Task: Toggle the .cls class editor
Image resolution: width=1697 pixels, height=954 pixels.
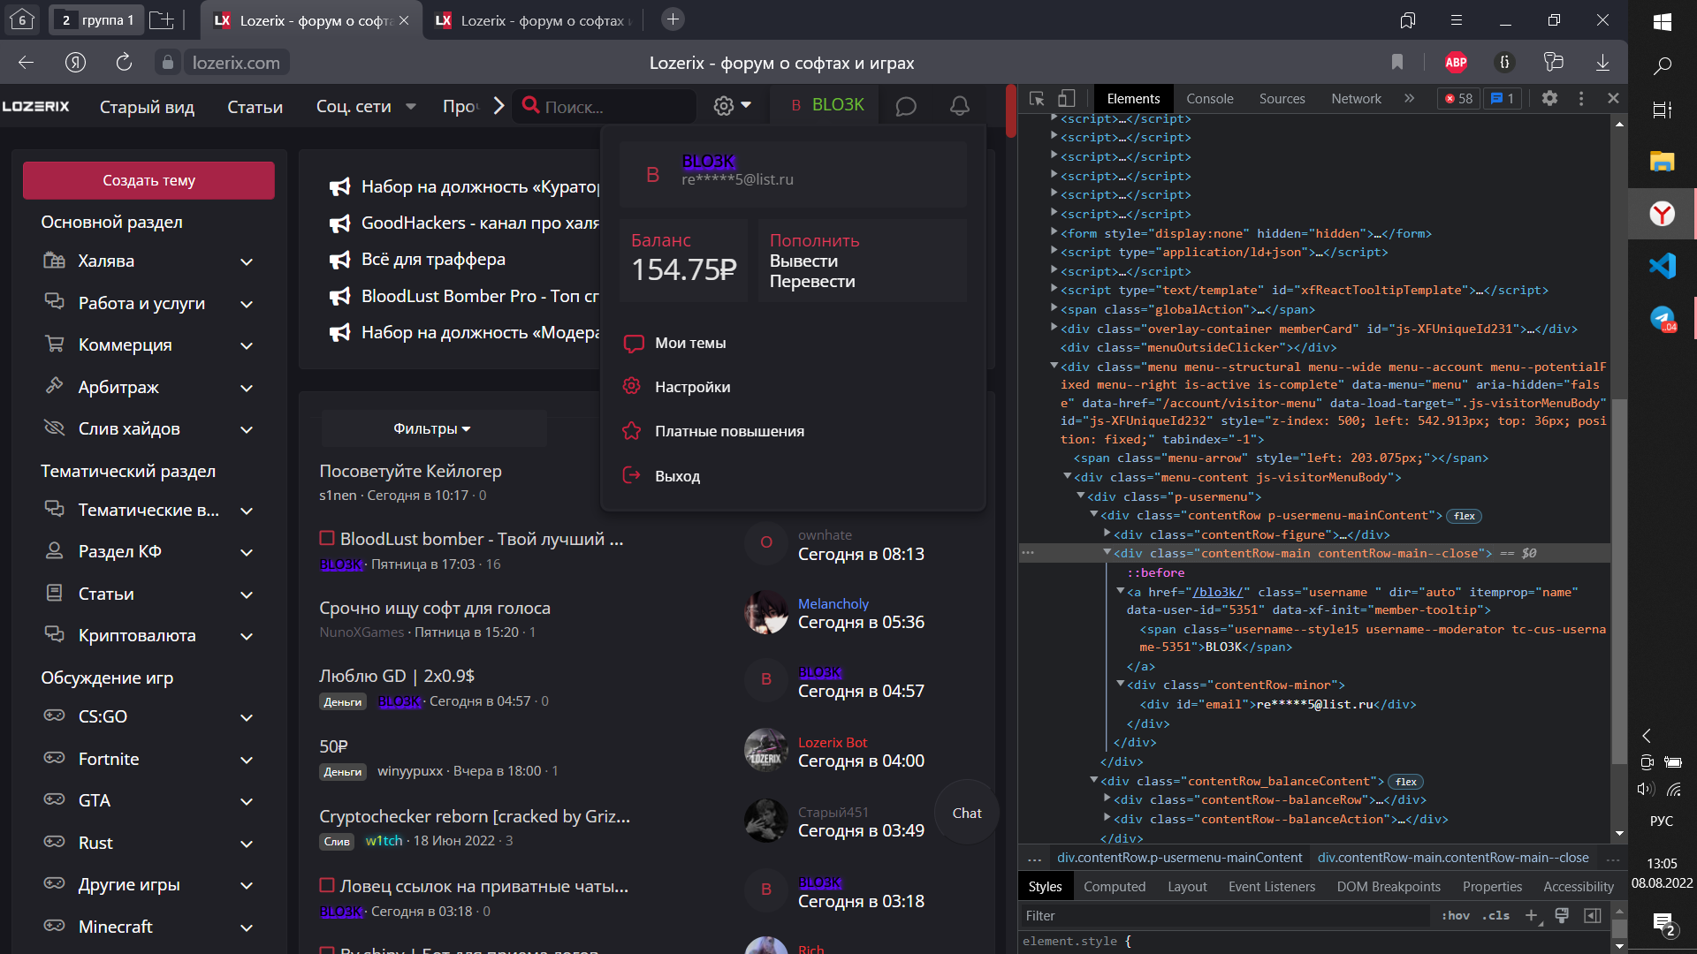Action: point(1495,916)
